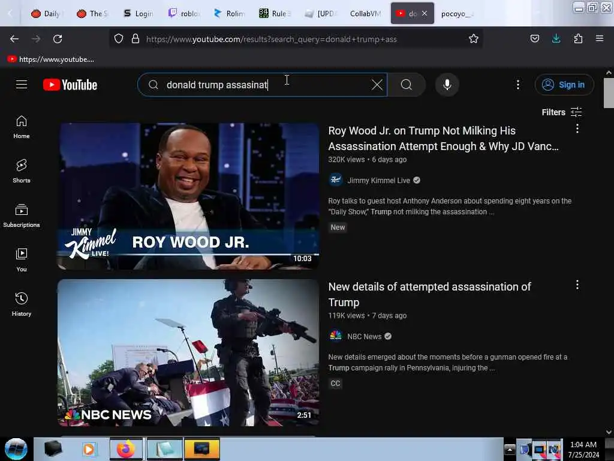
Task: Open YouTube settings three-dot menu
Action: coord(517,85)
